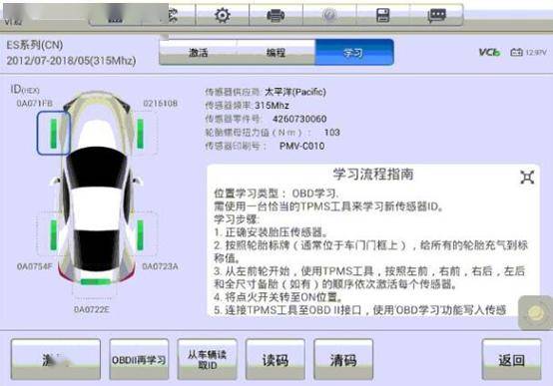Click the 返回 button
The width and height of the screenshot is (553, 386).
pyautogui.click(x=511, y=359)
